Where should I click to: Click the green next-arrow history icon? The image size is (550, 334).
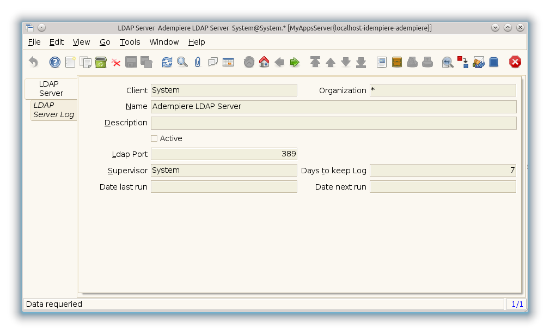coord(295,62)
